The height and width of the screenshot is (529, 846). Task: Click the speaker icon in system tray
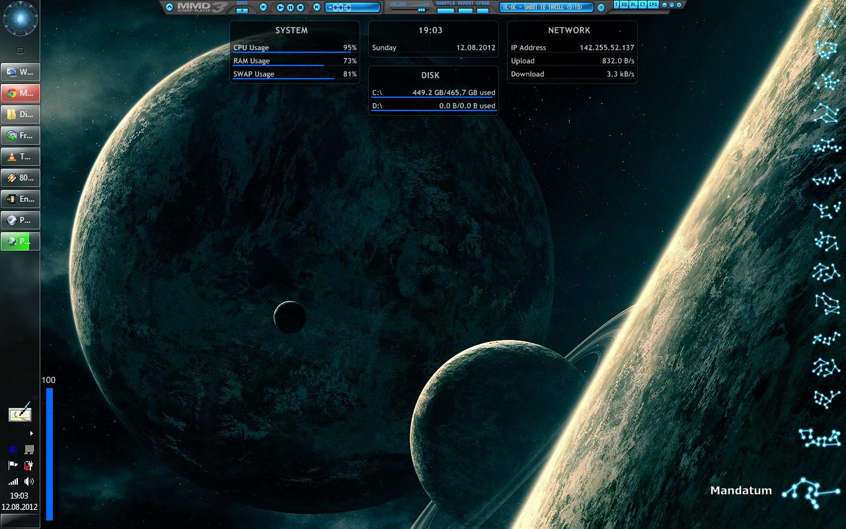click(28, 481)
